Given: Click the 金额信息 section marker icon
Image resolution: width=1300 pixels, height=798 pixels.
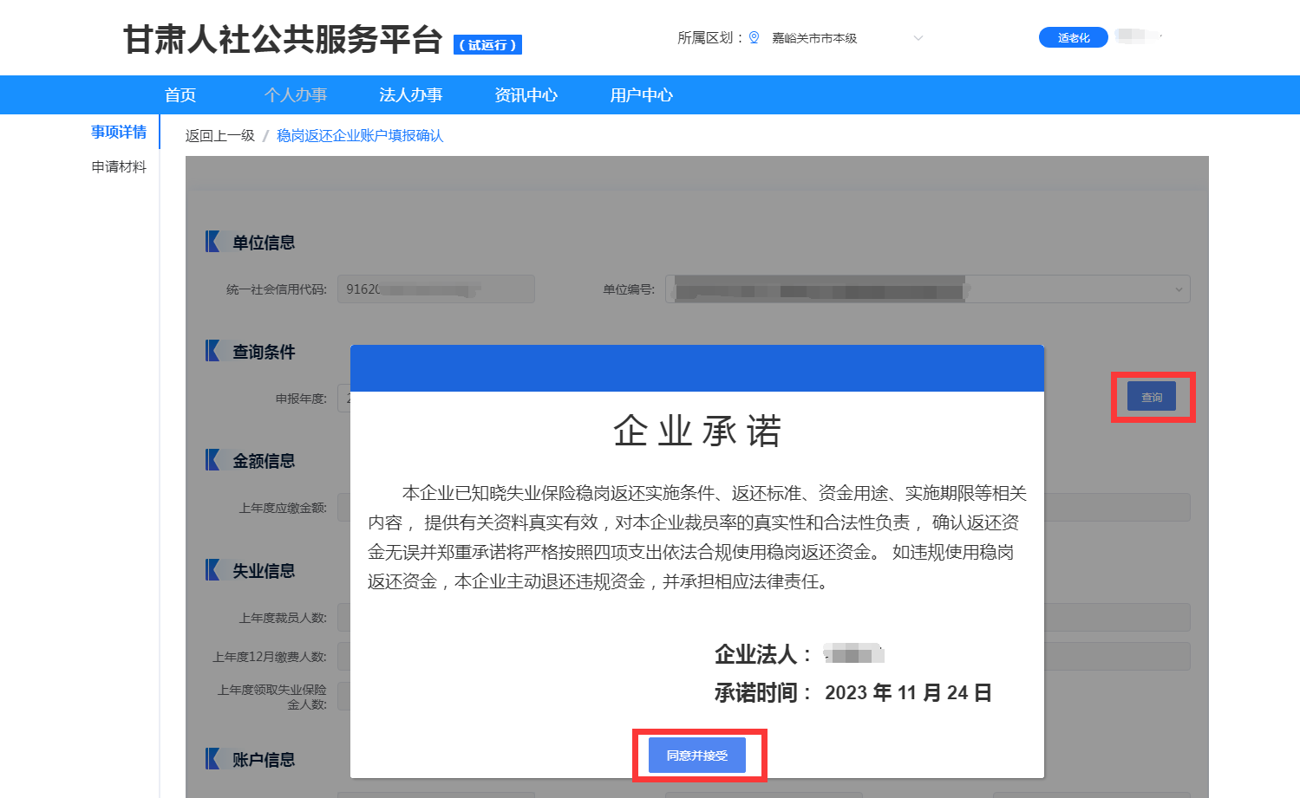Looking at the screenshot, I should pyautogui.click(x=212, y=460).
